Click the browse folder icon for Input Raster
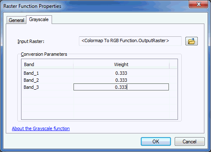This screenshot has height=152, width=211. coord(192,41)
